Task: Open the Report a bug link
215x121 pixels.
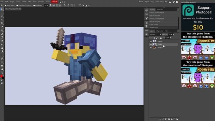Action: [x=149, y=2]
